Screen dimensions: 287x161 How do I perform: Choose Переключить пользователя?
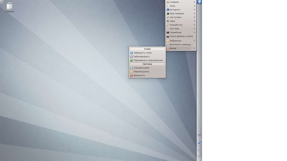(x=148, y=60)
